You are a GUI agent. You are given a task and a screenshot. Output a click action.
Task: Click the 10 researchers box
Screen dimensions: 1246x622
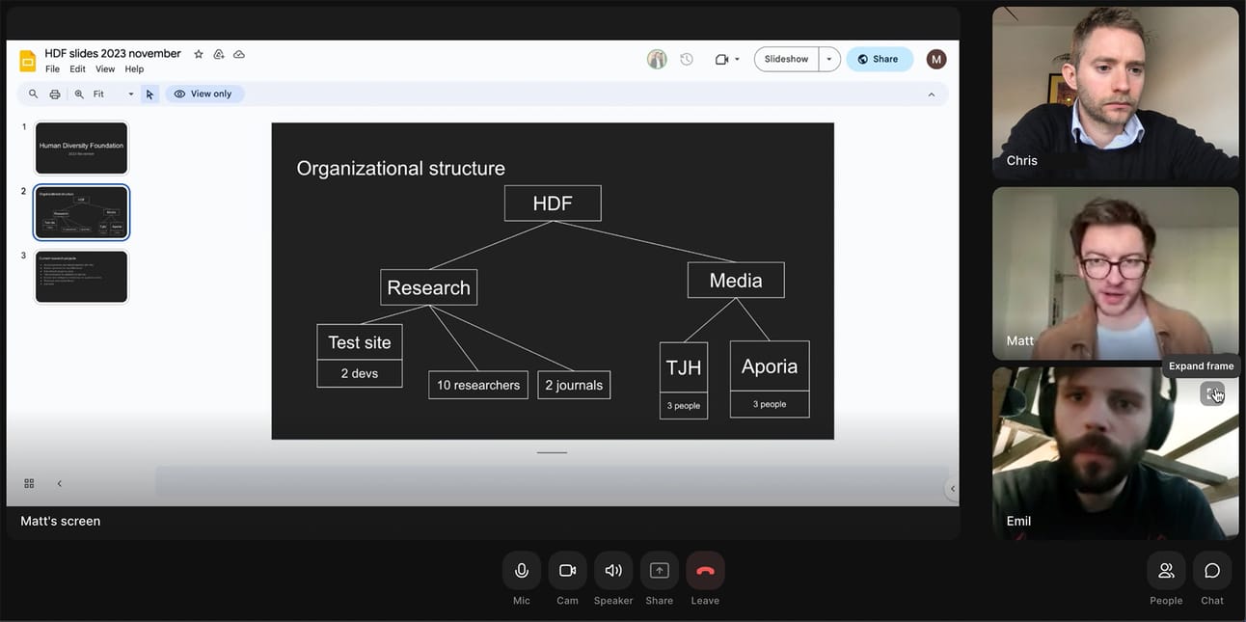pyautogui.click(x=478, y=385)
